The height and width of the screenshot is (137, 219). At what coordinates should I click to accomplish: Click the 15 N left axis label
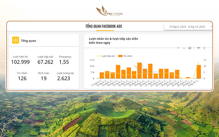(x=92, y=60)
